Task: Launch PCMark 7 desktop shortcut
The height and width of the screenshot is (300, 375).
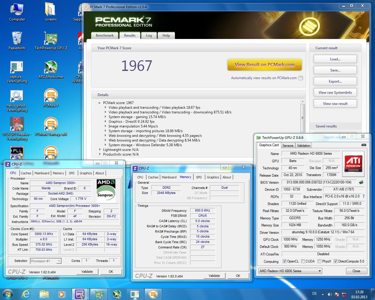Action: pyautogui.click(x=51, y=98)
